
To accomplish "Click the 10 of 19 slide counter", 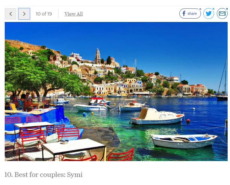I will [x=44, y=14].
